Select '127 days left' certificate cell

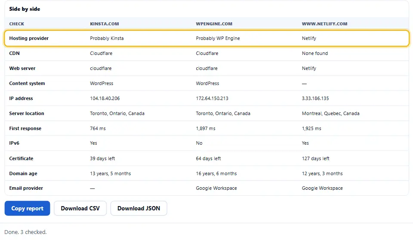pyautogui.click(x=315, y=158)
